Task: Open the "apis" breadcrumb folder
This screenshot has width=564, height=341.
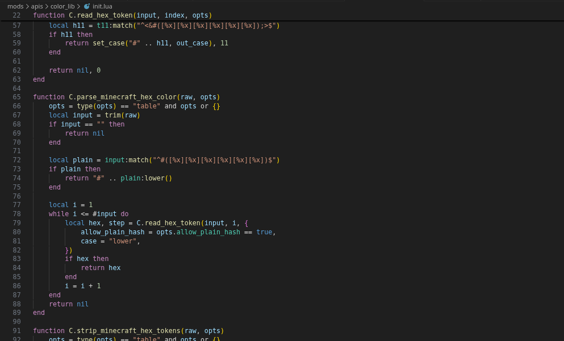Action: coord(37,6)
